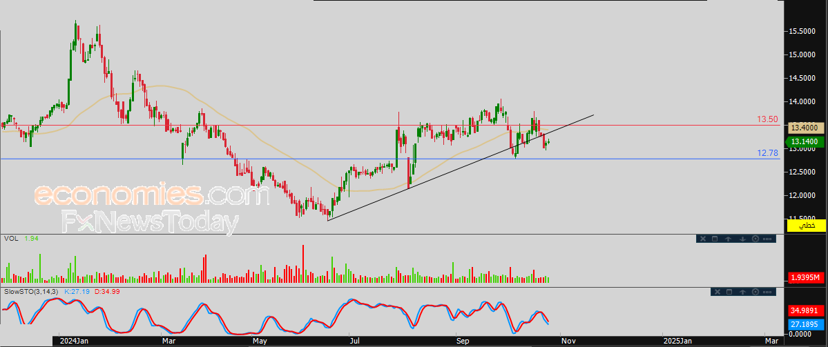828x347 pixels.
Task: Move the VOL panel up
Action: (x=728, y=239)
